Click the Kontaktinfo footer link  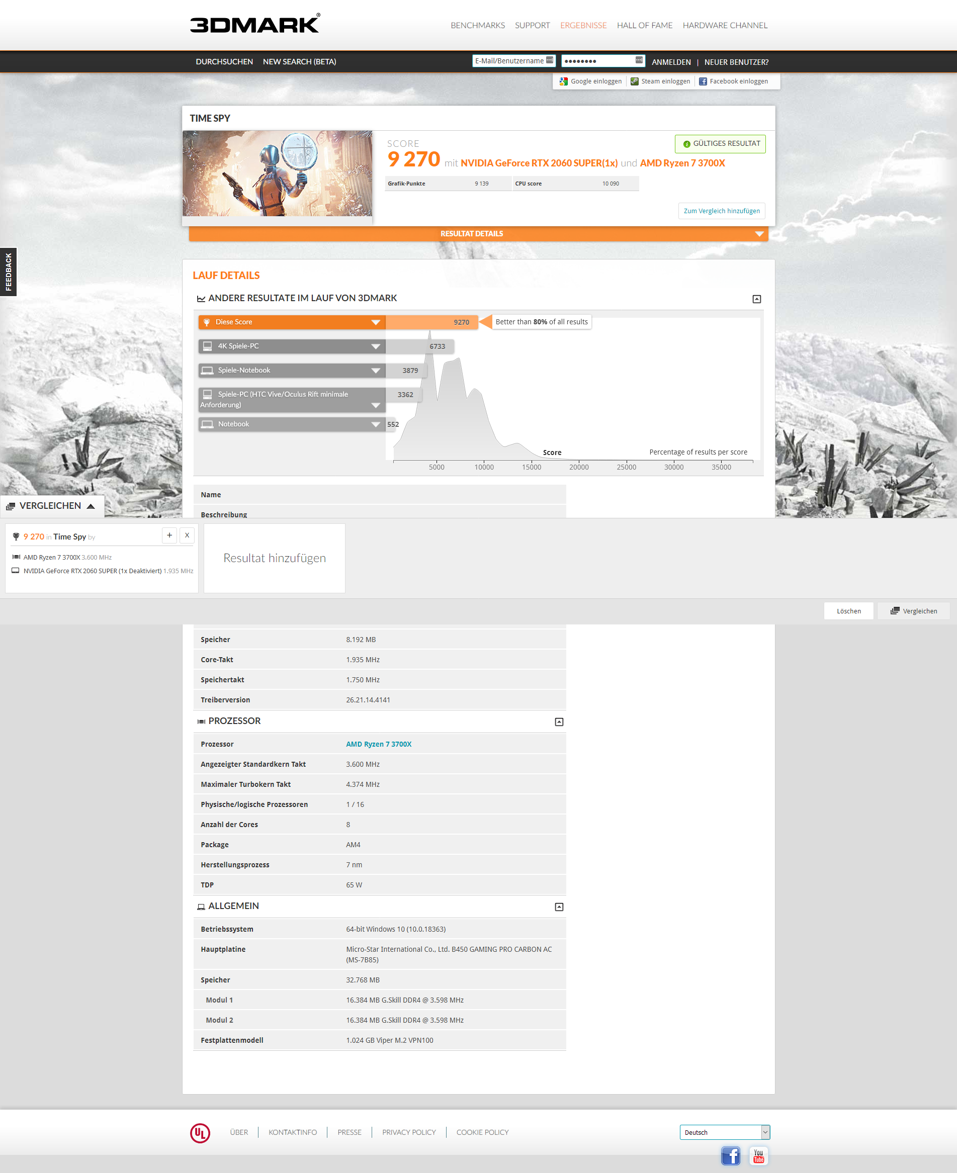pos(293,1132)
